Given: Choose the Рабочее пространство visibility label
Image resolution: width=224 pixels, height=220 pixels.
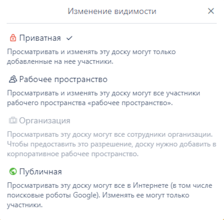Looking at the screenshot, I should coord(63,79).
